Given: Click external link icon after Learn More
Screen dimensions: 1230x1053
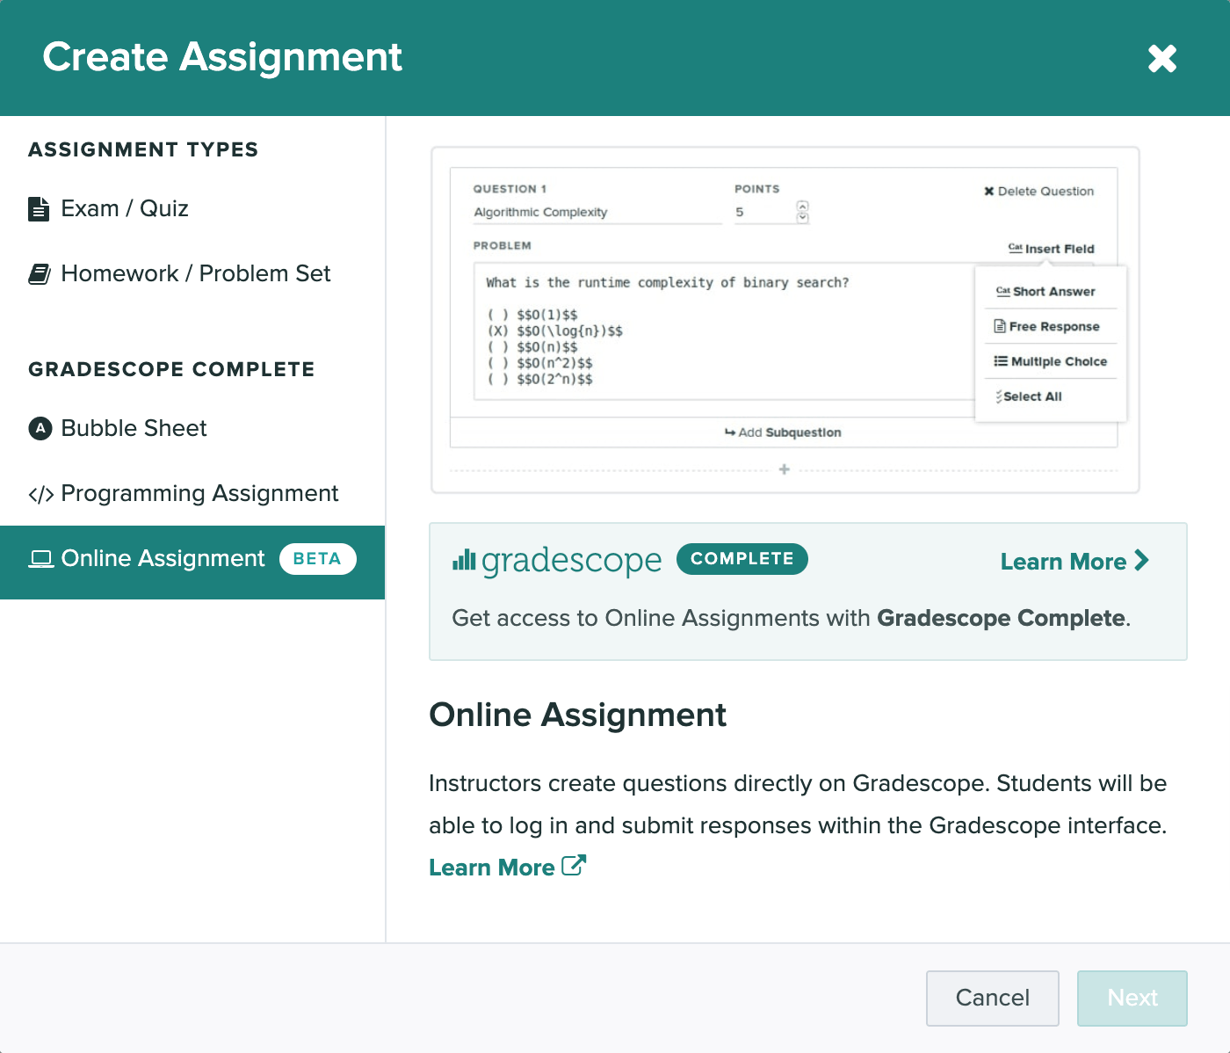Looking at the screenshot, I should [x=574, y=866].
